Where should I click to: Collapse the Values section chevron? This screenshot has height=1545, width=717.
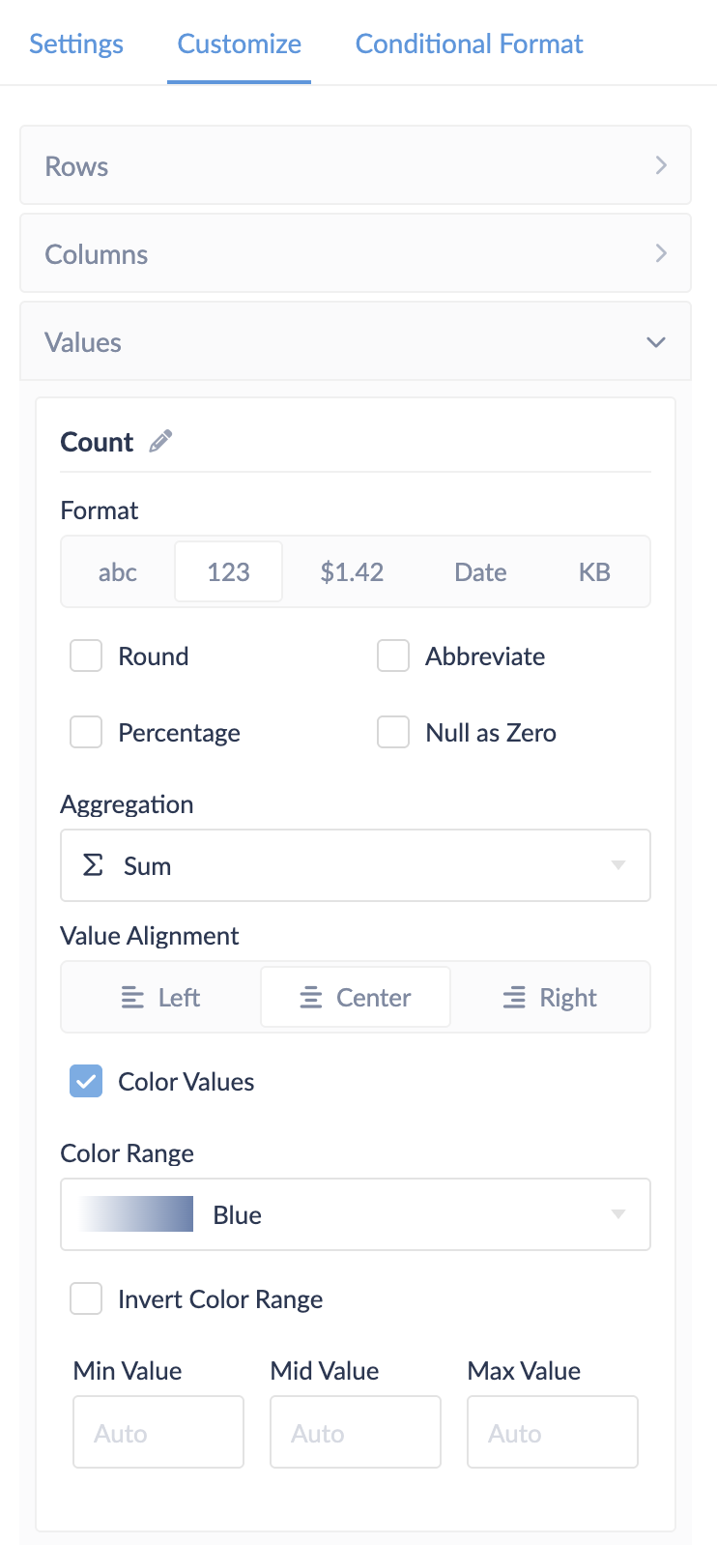click(656, 342)
